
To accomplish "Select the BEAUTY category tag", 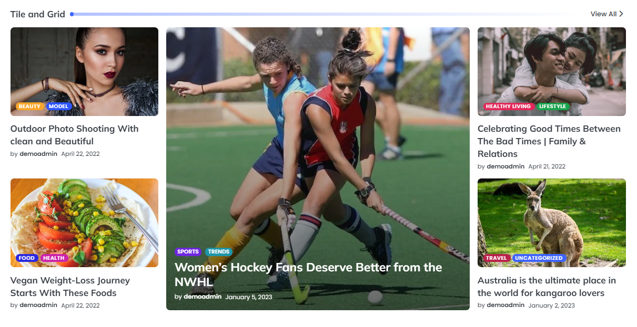I will coord(30,107).
